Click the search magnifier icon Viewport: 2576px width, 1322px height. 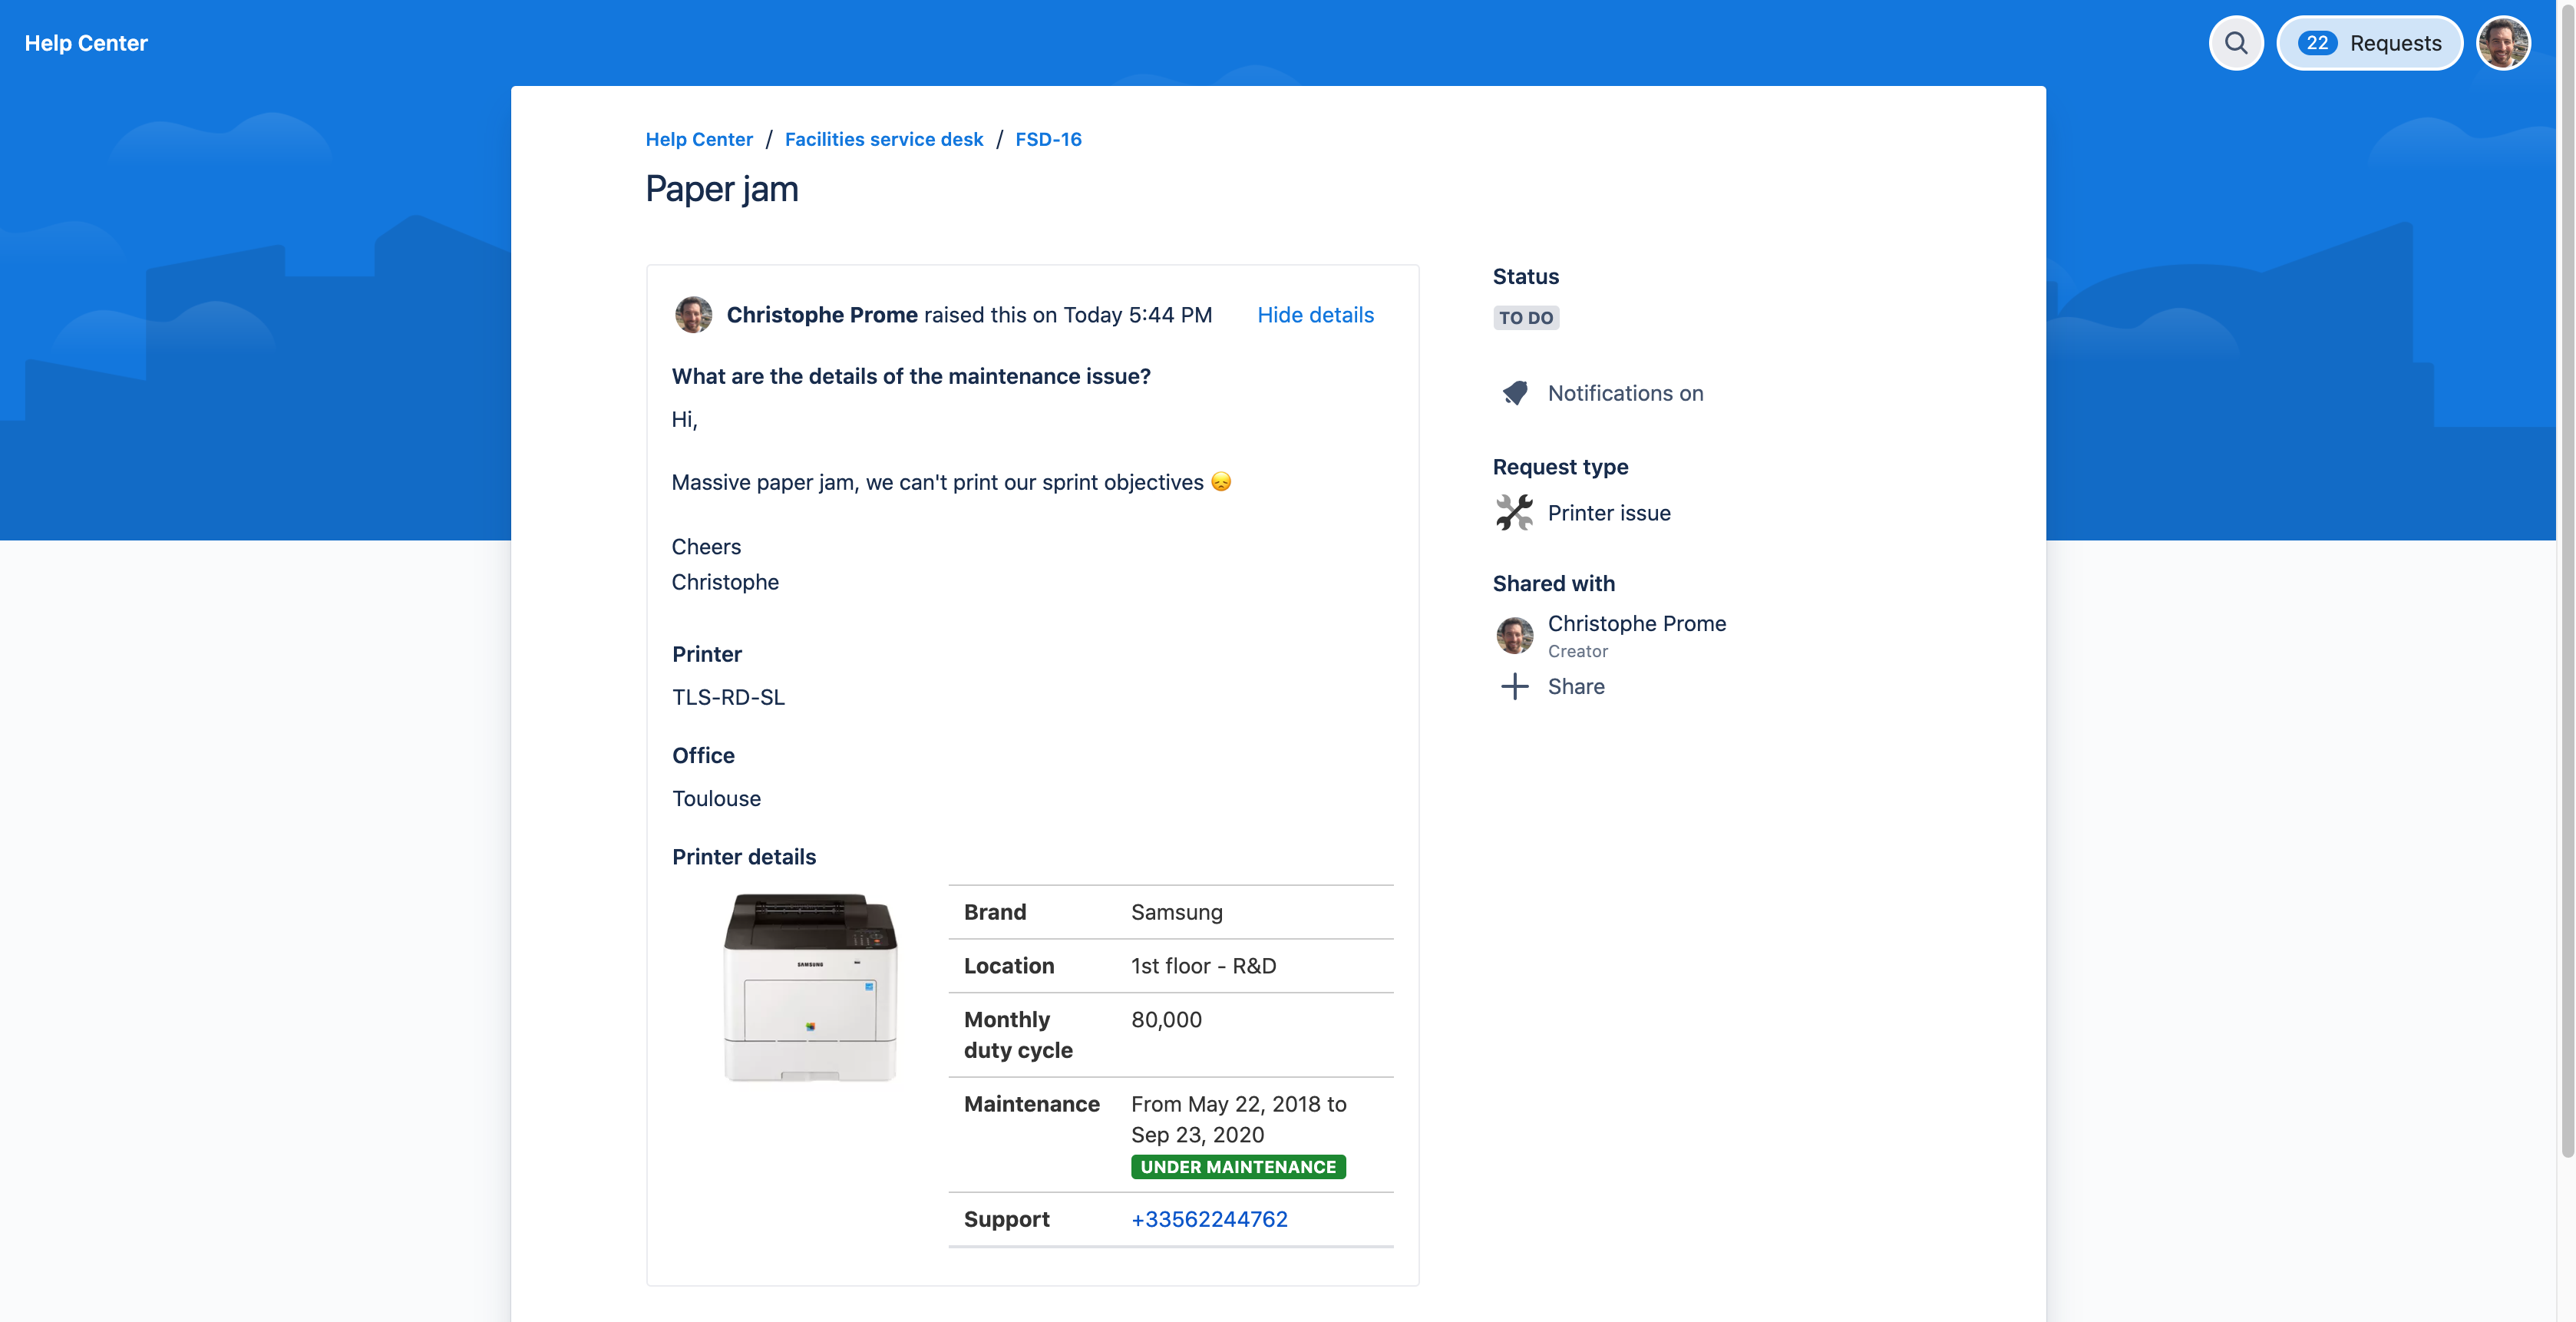pos(2235,43)
